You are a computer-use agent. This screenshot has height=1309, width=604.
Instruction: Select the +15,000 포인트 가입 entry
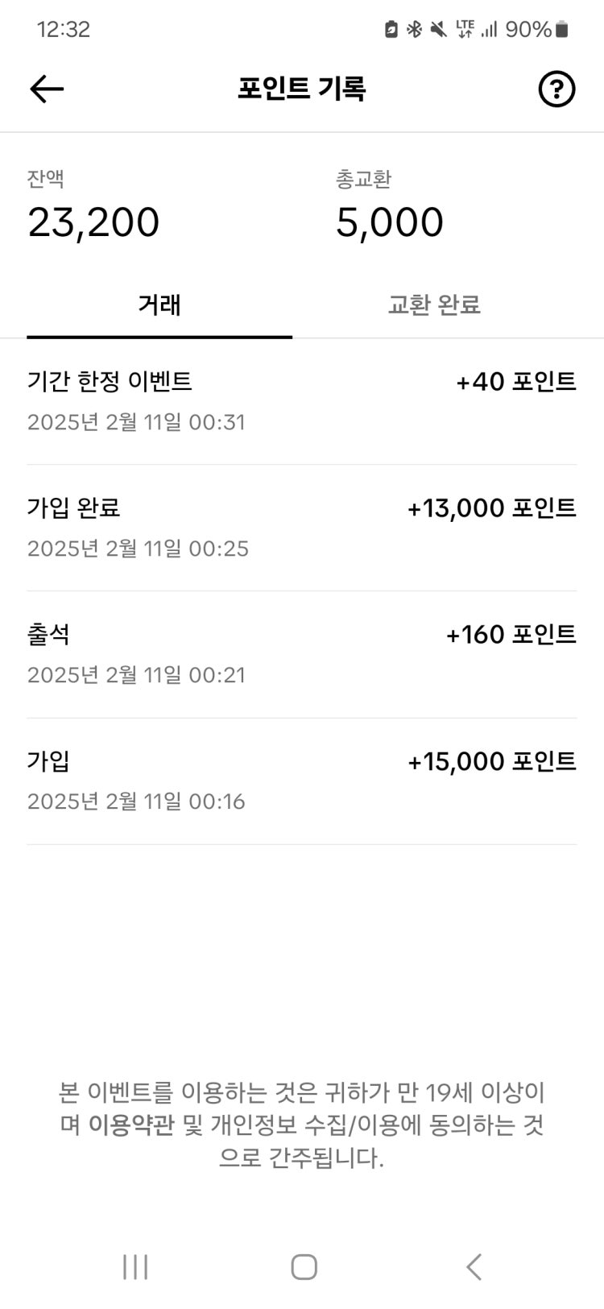point(302,781)
